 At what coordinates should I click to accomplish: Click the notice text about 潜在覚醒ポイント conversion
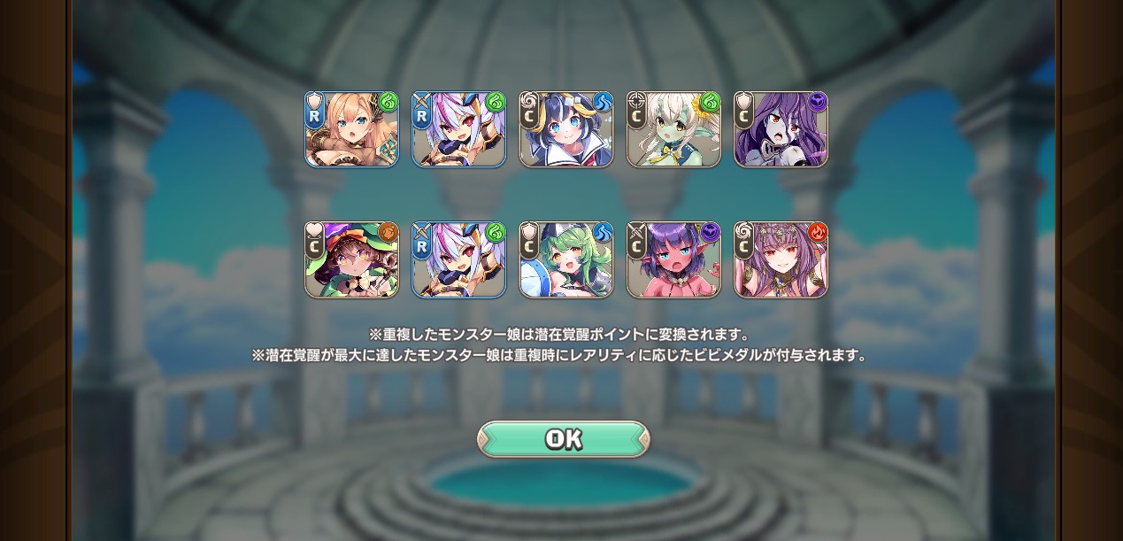(559, 335)
